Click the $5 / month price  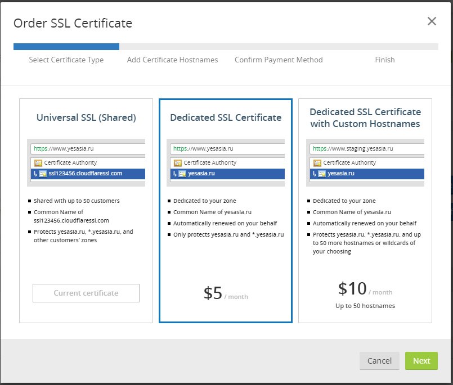(x=225, y=294)
